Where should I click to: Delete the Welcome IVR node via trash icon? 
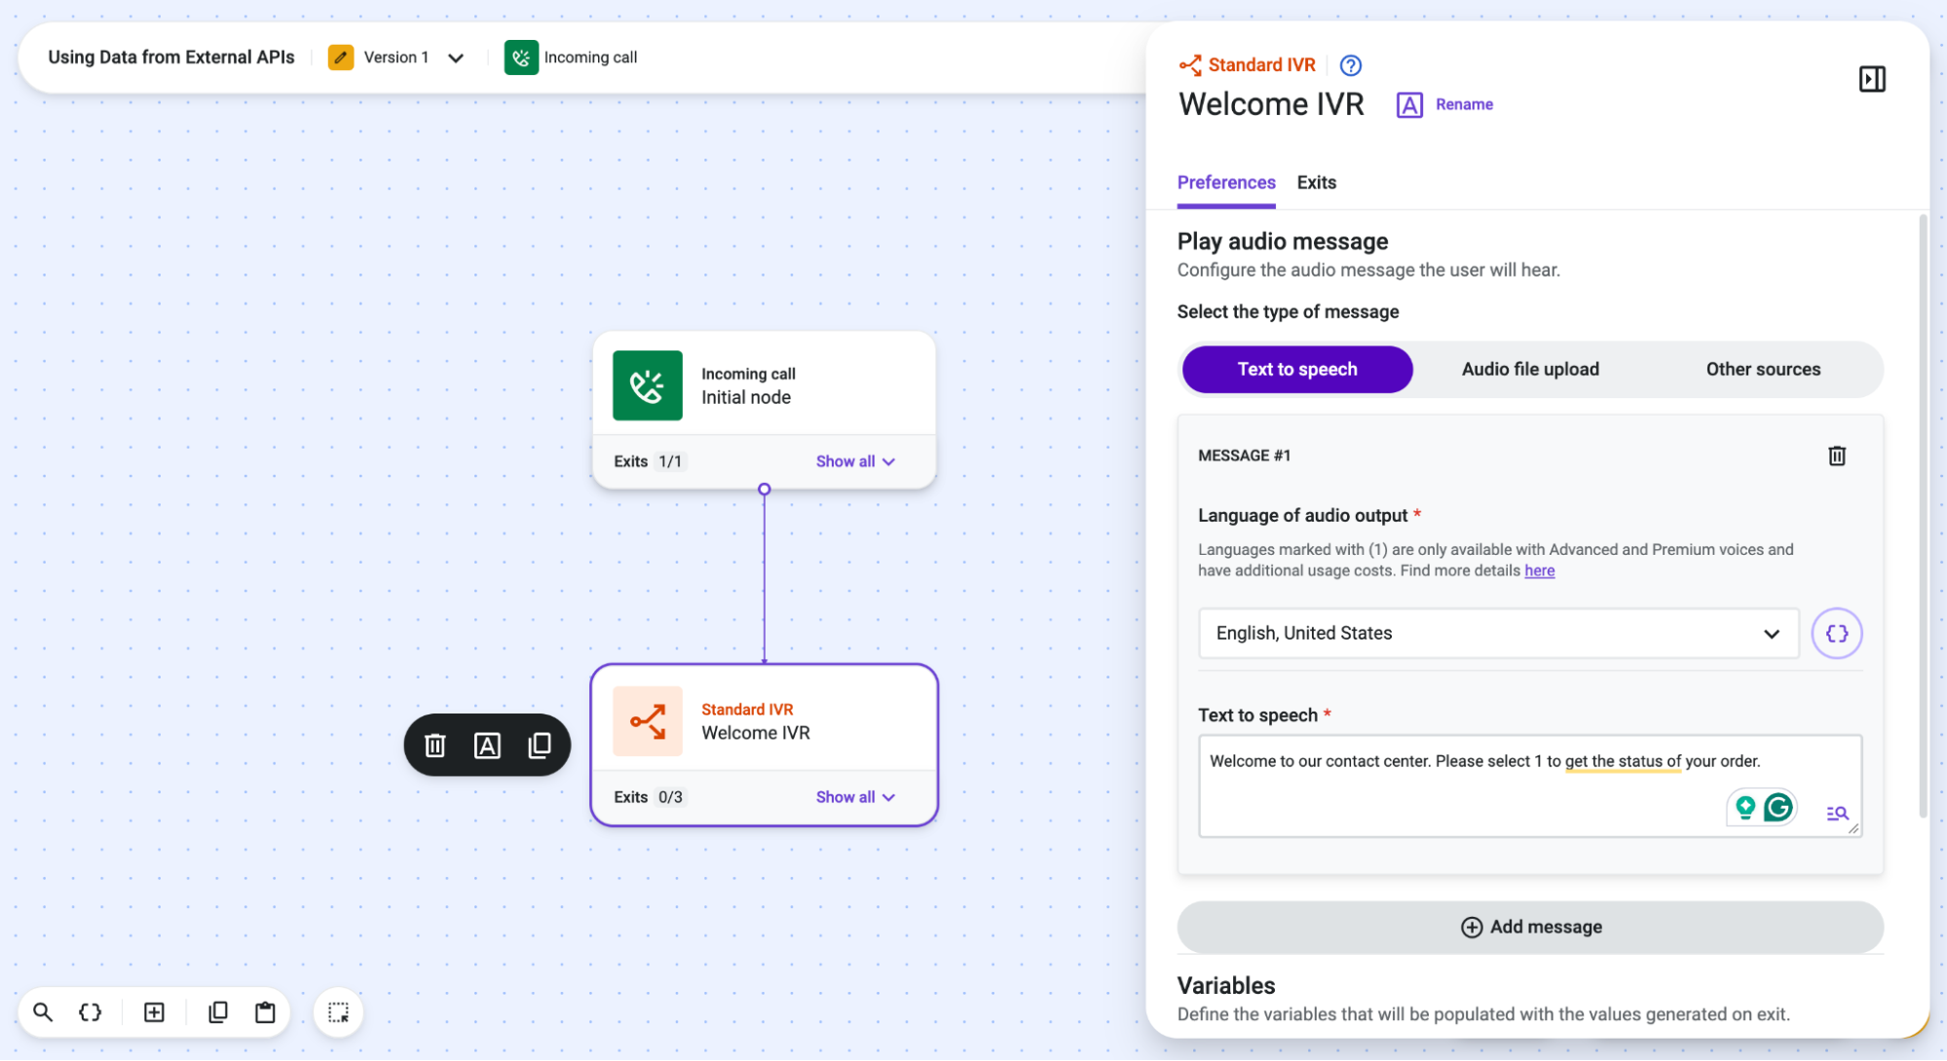coord(435,746)
